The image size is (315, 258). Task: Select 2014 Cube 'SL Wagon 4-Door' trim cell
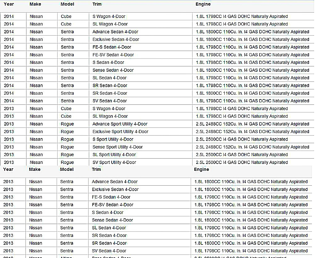click(x=110, y=24)
